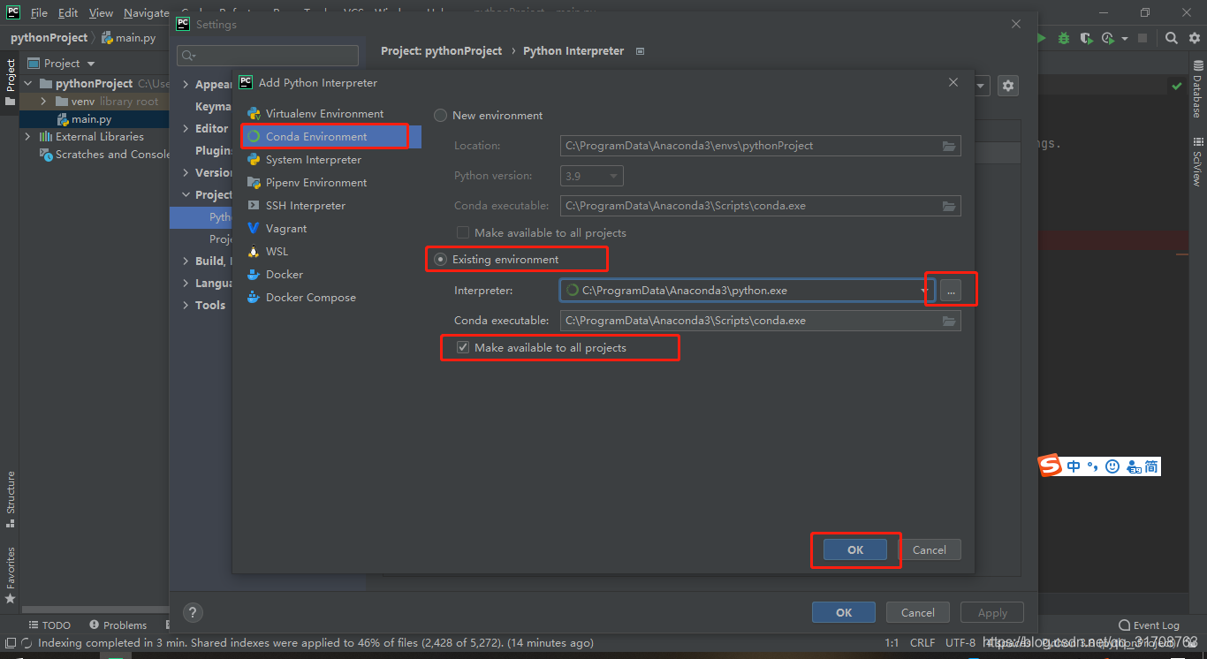This screenshot has height=659, width=1207.
Task: Select the New environment radio button
Action: 441,116
